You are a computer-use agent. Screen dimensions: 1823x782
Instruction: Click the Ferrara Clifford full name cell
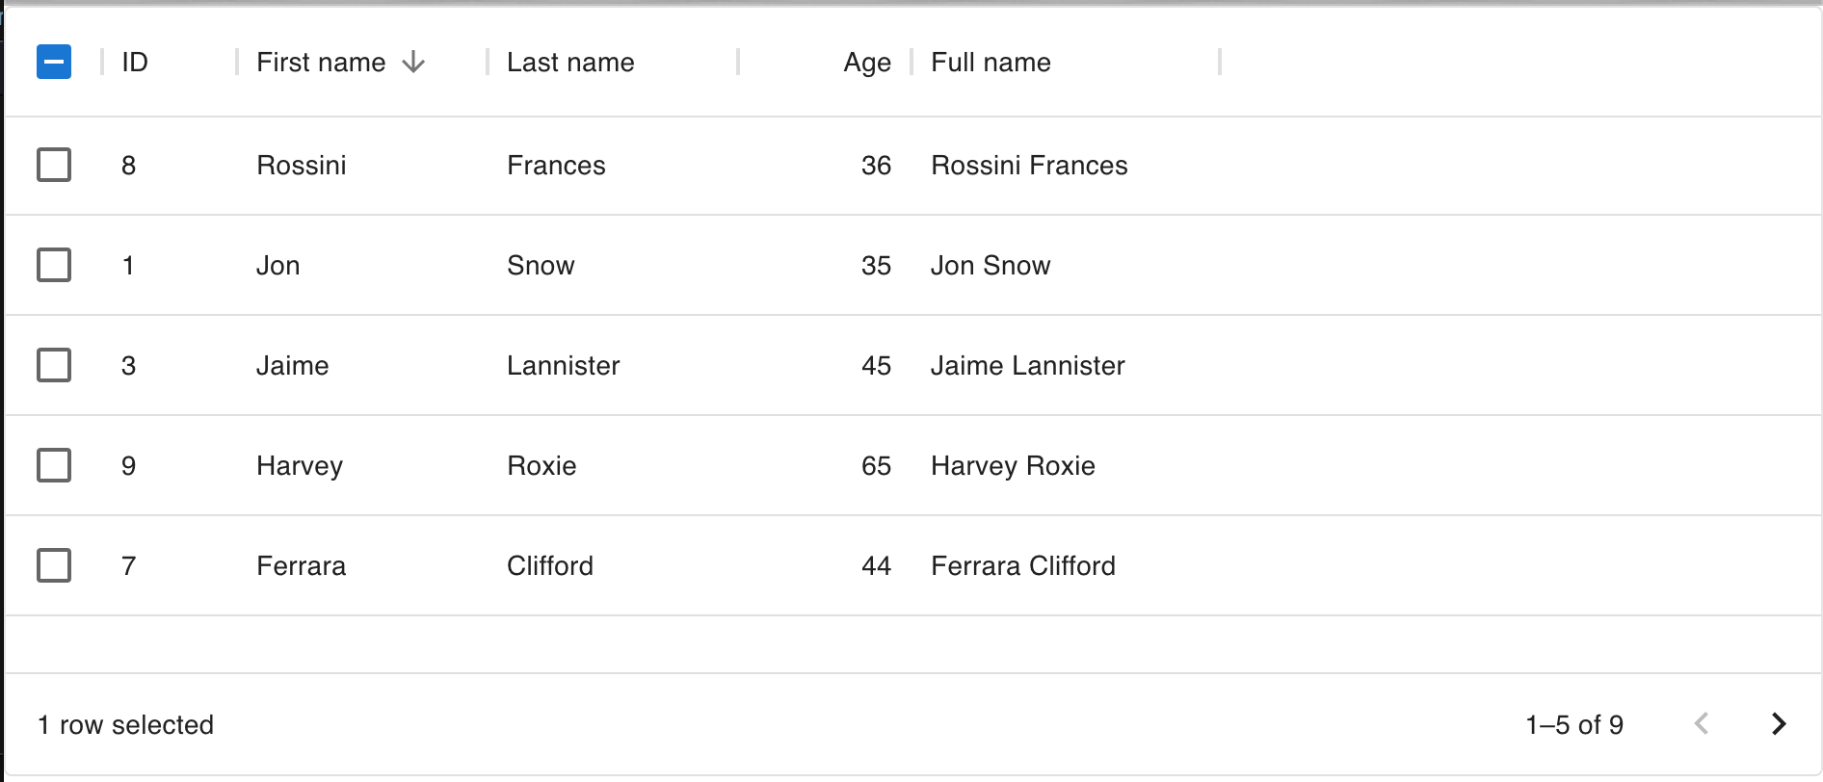1023,566
